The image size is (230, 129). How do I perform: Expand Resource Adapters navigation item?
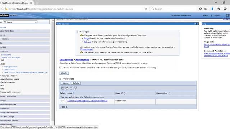(9, 76)
